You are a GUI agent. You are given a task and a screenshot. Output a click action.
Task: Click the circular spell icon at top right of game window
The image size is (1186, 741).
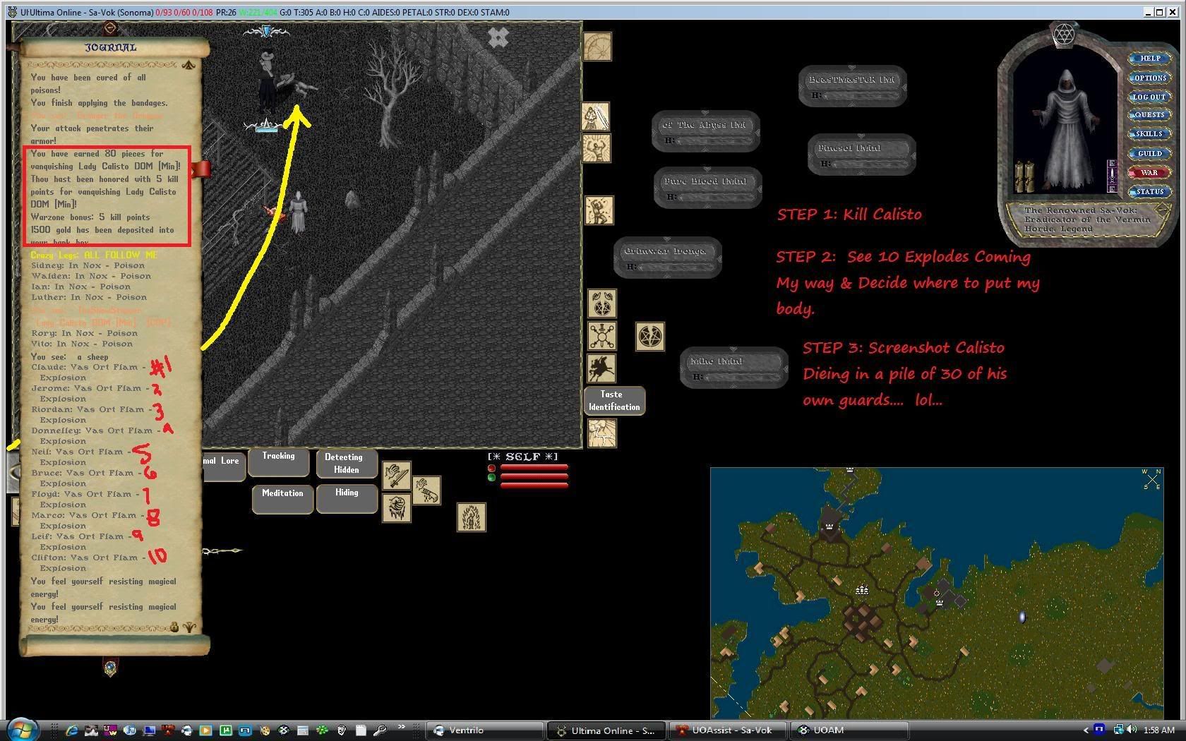[597, 46]
